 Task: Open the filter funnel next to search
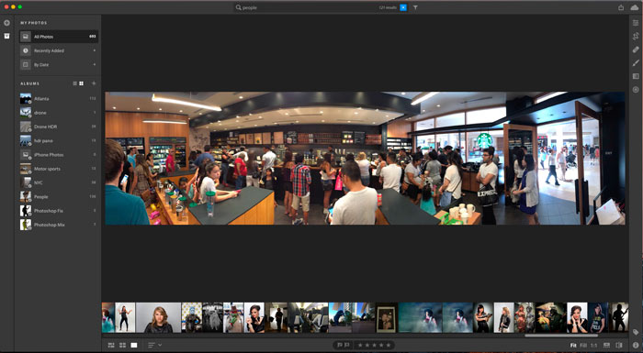pyautogui.click(x=415, y=7)
